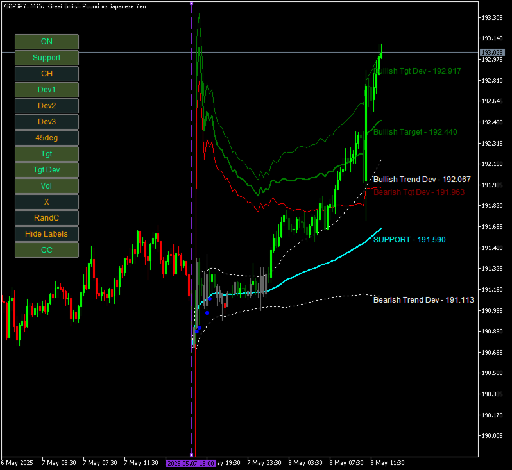This screenshot has height=470, width=512.
Task: Toggle the Tgt Dev button
Action: click(x=47, y=169)
